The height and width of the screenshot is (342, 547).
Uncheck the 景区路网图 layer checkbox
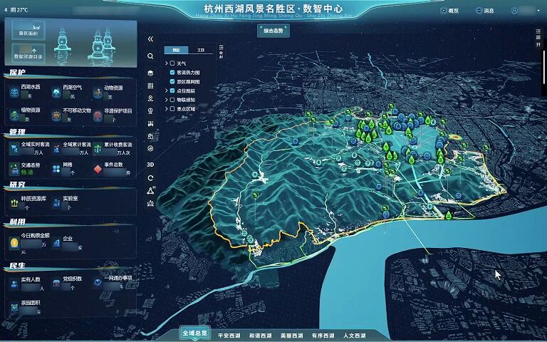[x=172, y=82]
